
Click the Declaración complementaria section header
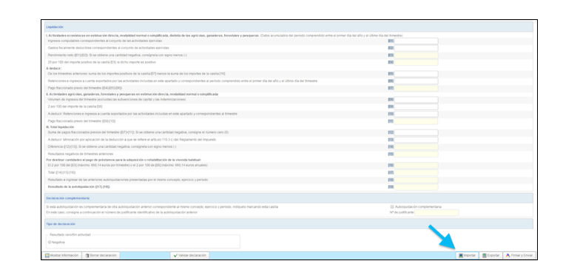pos(289,198)
